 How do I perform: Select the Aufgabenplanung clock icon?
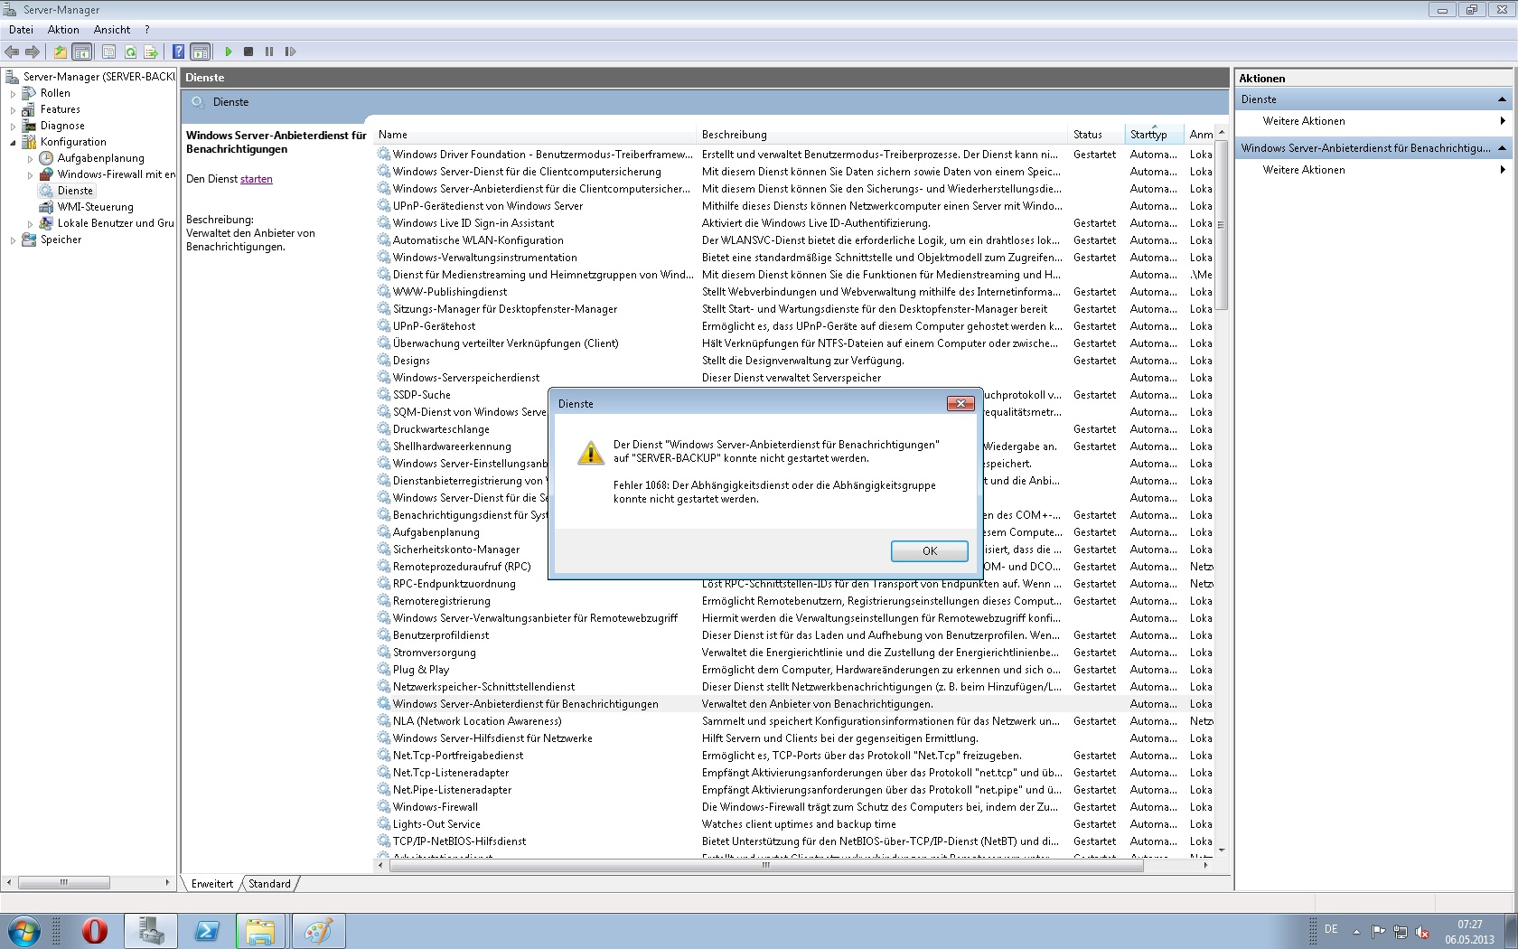coord(46,158)
